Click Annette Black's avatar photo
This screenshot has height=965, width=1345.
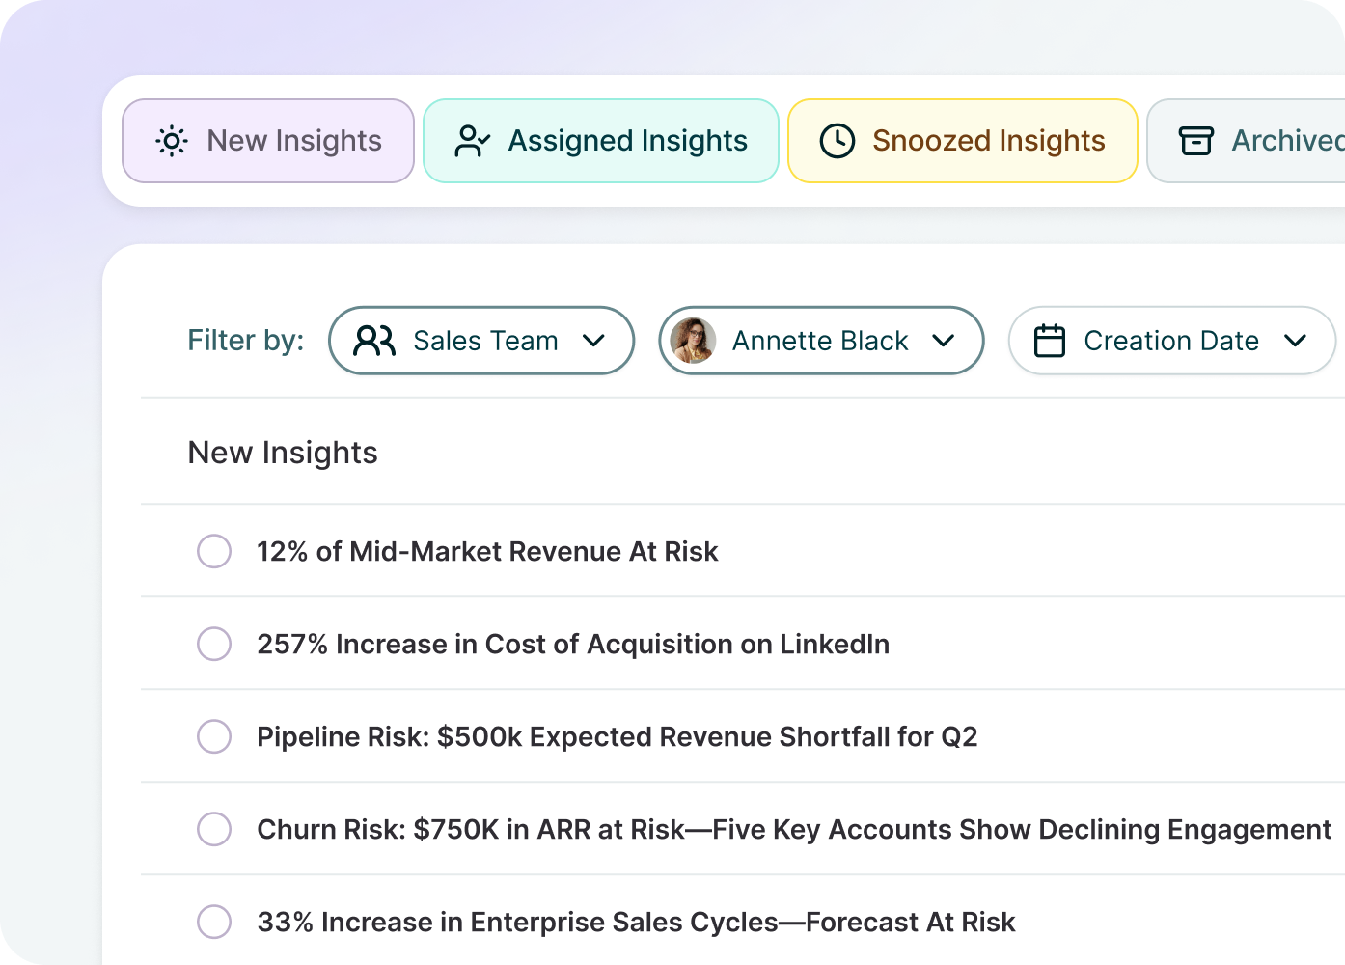pos(693,341)
